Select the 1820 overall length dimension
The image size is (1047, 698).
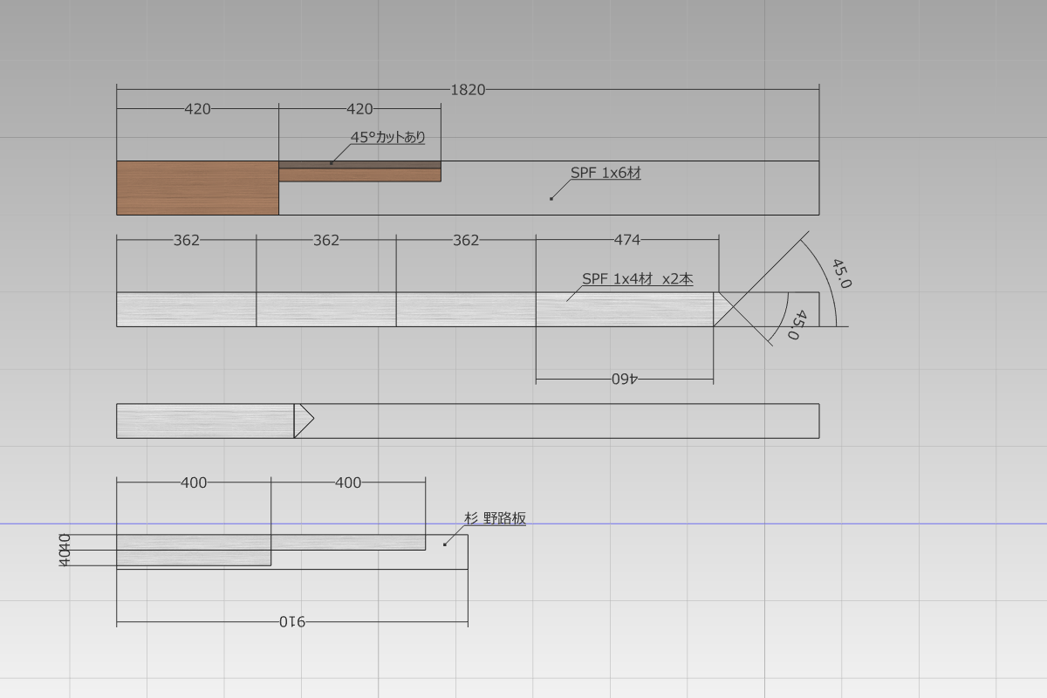point(468,89)
